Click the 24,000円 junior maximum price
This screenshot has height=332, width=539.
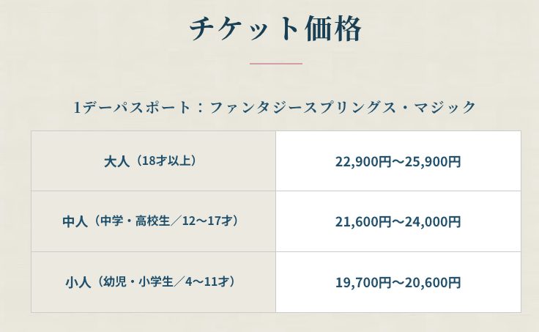[x=433, y=221]
